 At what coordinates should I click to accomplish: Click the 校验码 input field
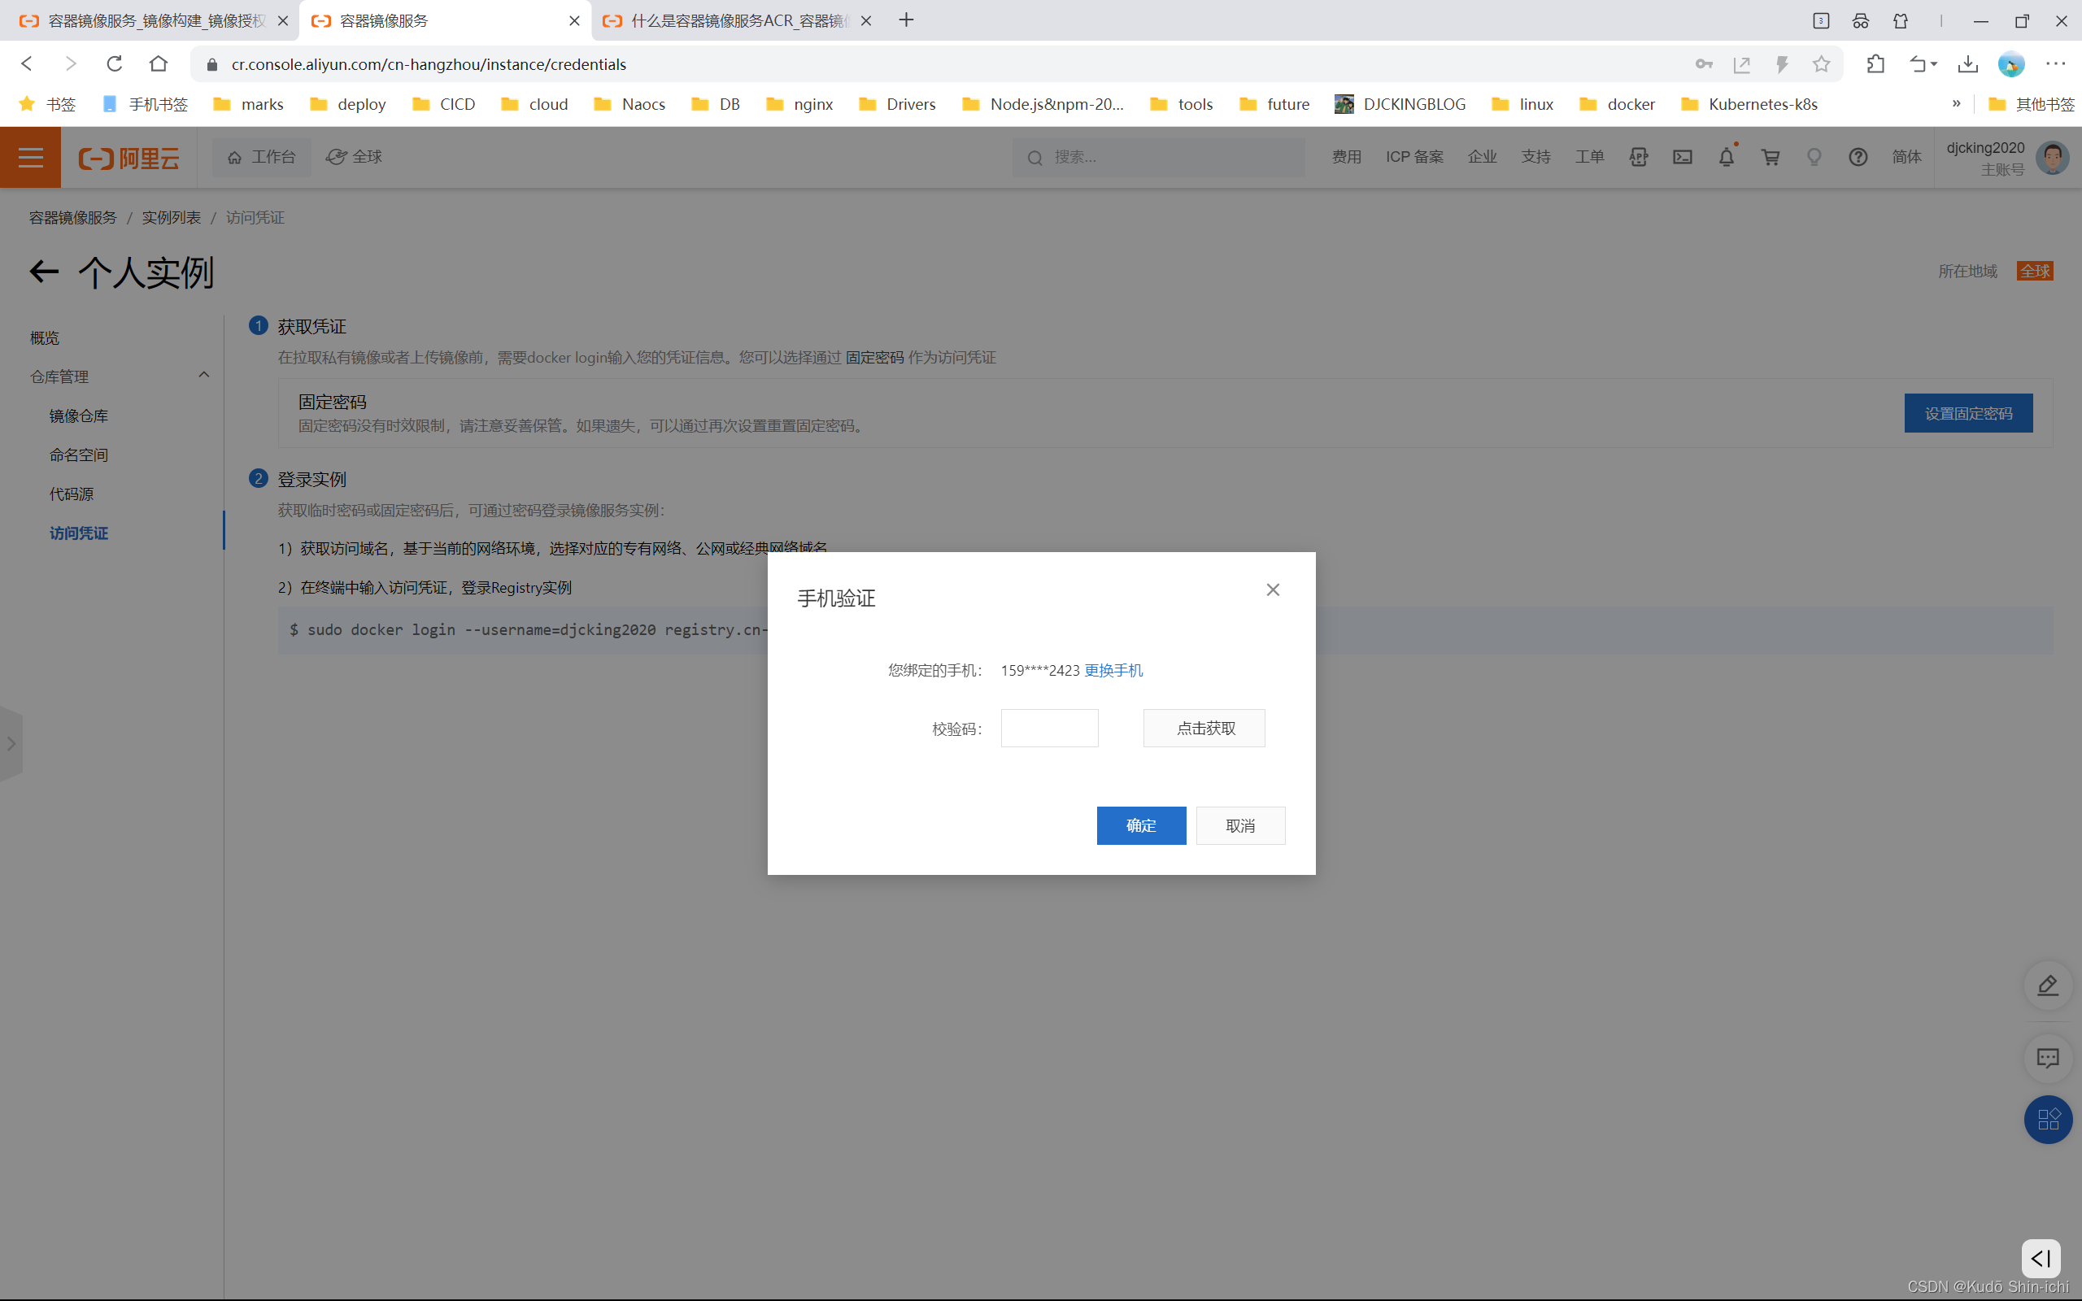(x=1049, y=728)
